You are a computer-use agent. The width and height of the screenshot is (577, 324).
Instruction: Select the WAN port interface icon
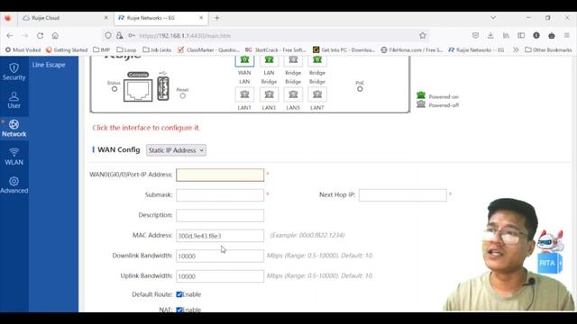[244, 60]
